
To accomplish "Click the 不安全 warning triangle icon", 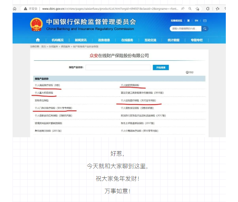I will (x=25, y=8).
